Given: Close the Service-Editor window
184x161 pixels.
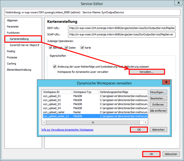Looking at the screenshot, I should 178,2.
